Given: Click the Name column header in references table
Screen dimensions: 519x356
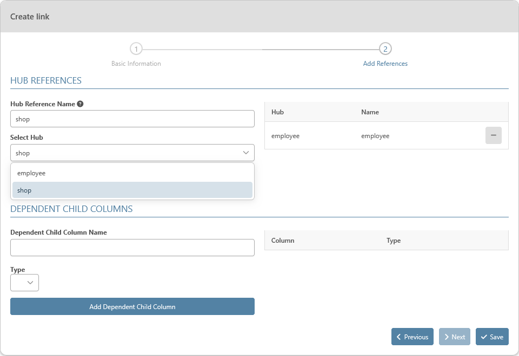Looking at the screenshot, I should [x=370, y=112].
